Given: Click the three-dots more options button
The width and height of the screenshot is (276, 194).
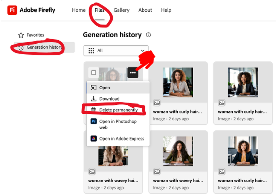Looking at the screenshot, I should (x=133, y=73).
